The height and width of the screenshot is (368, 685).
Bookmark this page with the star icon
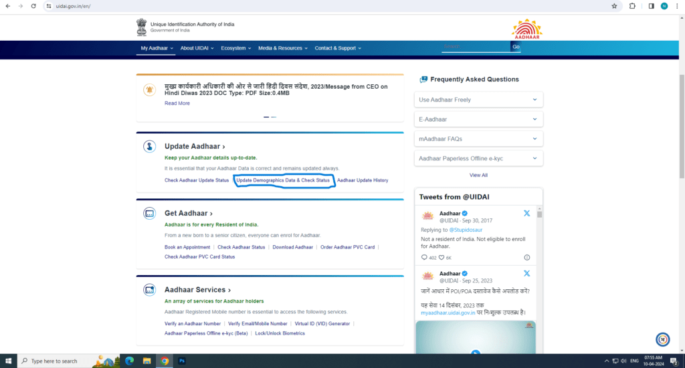[x=614, y=6]
